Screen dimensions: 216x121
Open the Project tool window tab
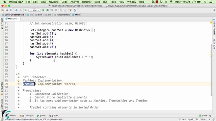pyautogui.click(x=2, y=23)
